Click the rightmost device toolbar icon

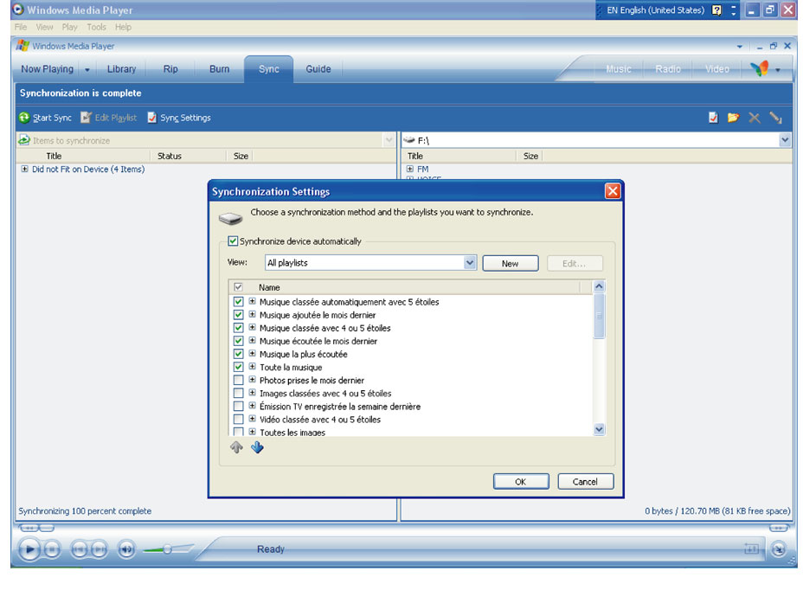776,118
